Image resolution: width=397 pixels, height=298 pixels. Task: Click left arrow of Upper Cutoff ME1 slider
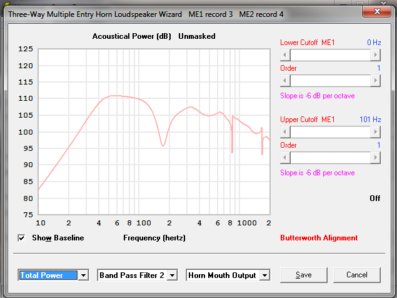[285, 132]
